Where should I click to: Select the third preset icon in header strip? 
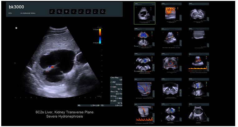[x=66, y=11]
